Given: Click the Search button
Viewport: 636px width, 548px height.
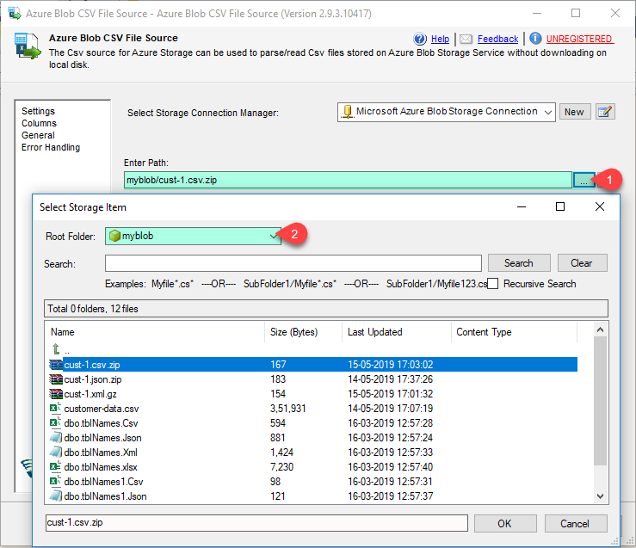Looking at the screenshot, I should click(x=519, y=263).
